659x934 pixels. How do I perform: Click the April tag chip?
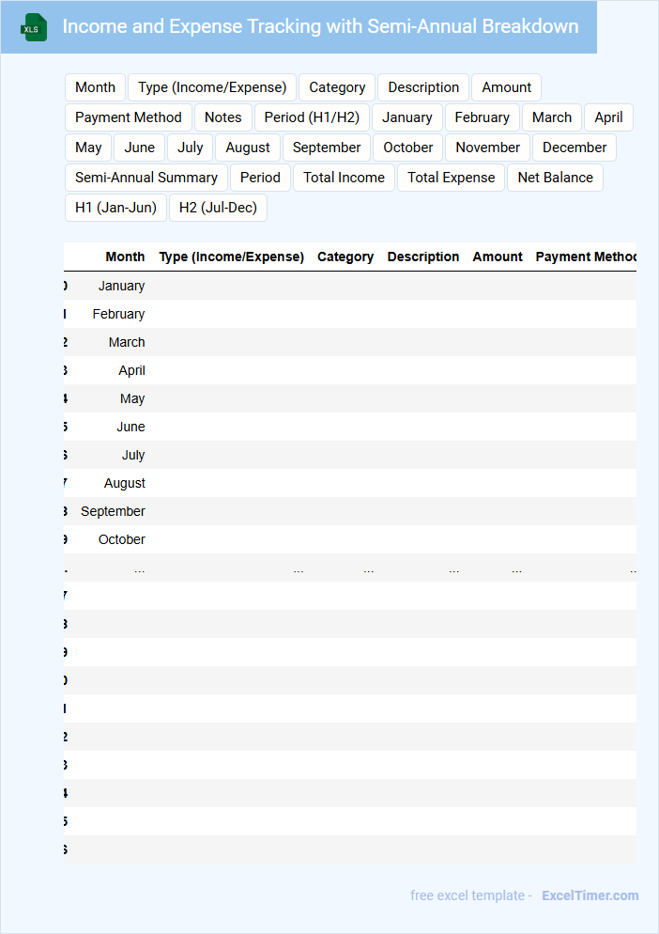pyautogui.click(x=608, y=117)
